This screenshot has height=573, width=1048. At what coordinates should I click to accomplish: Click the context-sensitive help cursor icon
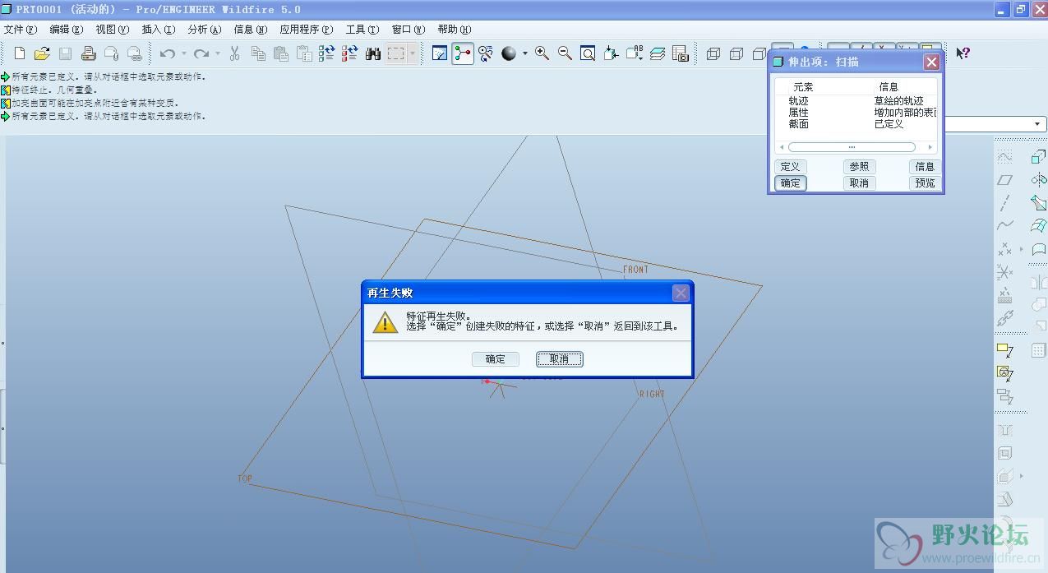pos(963,53)
